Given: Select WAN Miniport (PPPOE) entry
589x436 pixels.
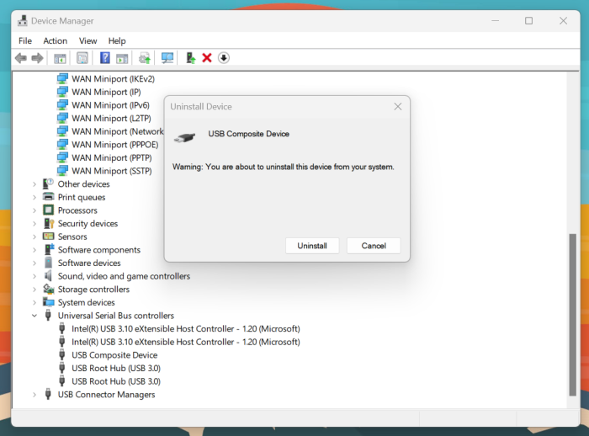Looking at the screenshot, I should (x=115, y=144).
